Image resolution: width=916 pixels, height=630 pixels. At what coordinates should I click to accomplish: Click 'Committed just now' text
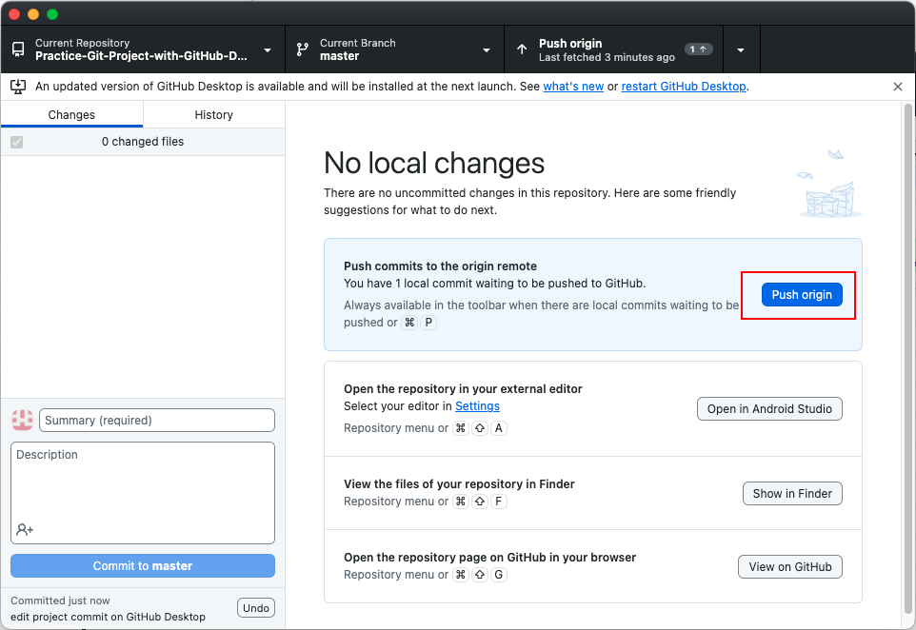[x=60, y=600]
